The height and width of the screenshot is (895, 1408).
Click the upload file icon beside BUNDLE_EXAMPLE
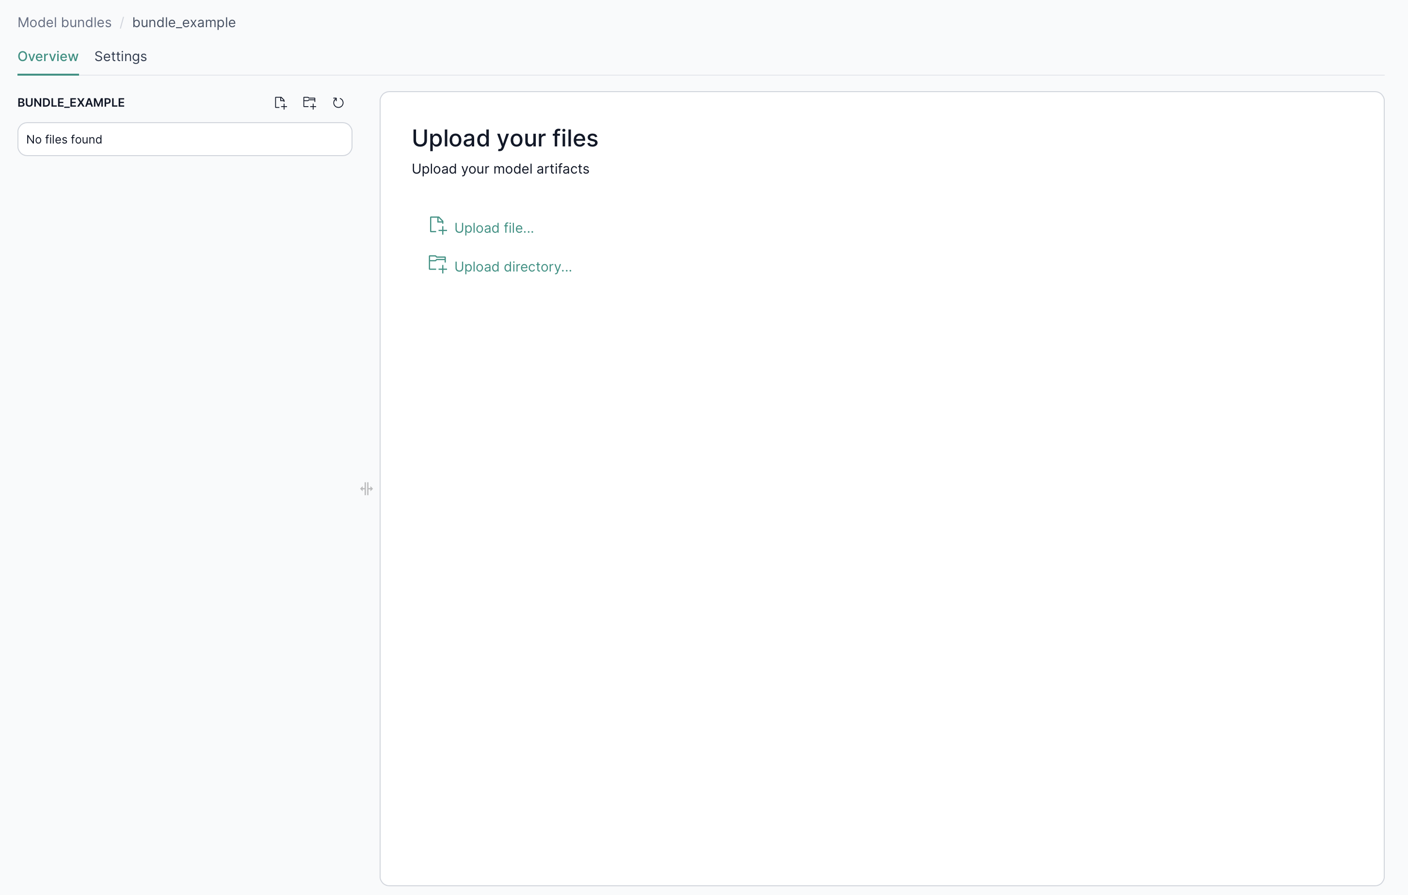coord(280,103)
